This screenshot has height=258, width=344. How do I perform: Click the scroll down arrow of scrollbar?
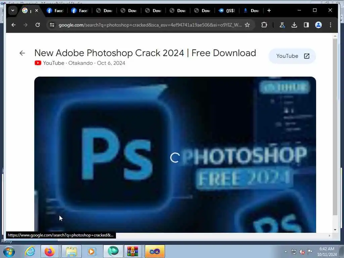pos(335,230)
